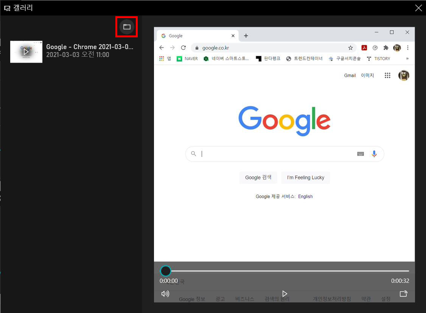Open the 이미지 link
This screenshot has height=313, width=426.
(x=367, y=76)
